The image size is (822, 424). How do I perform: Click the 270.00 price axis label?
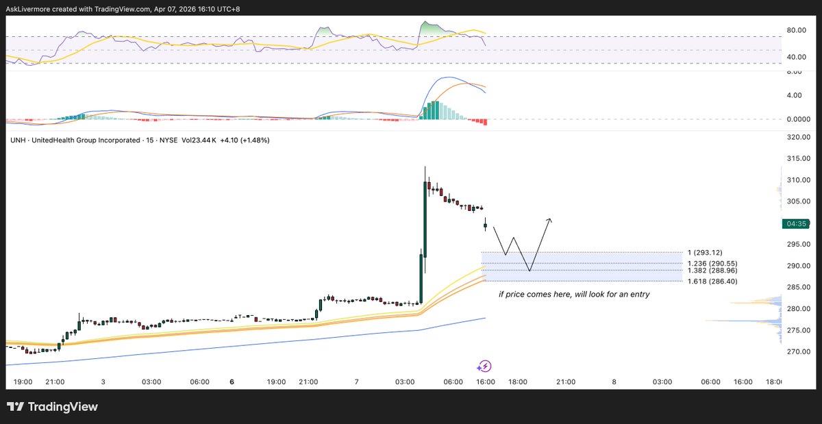pyautogui.click(x=798, y=351)
